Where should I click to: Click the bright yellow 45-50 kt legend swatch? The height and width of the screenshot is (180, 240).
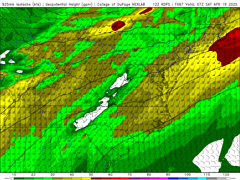coord(86,178)
